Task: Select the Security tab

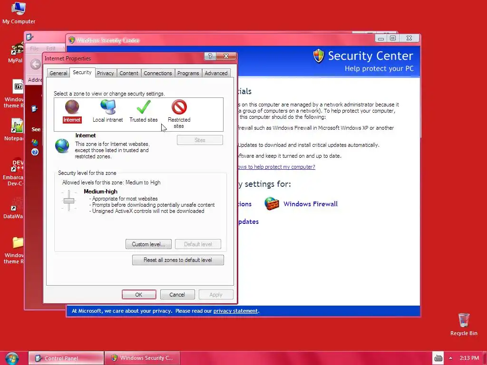Action: (82, 72)
